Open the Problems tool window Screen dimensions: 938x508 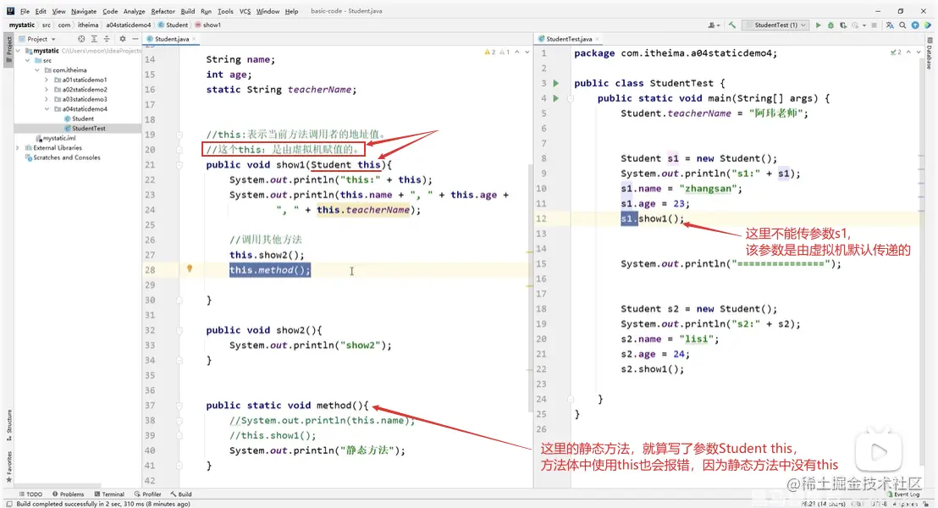(x=69, y=494)
